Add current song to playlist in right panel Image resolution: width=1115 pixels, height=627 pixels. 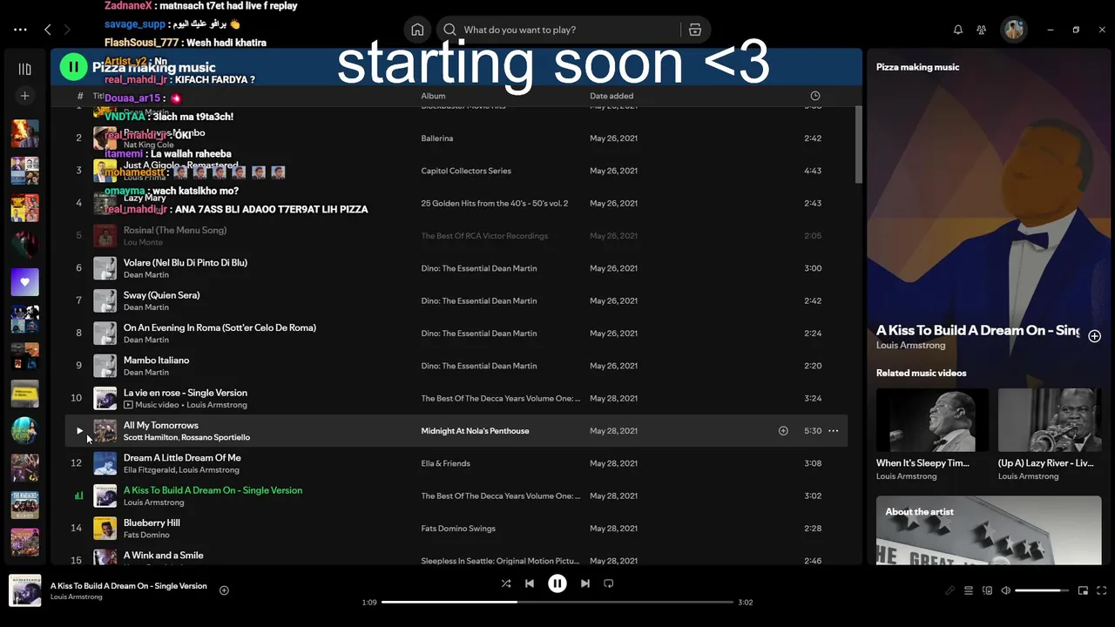[x=1095, y=336]
